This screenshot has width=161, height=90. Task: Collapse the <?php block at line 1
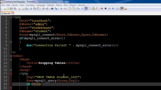(x=11, y=17)
